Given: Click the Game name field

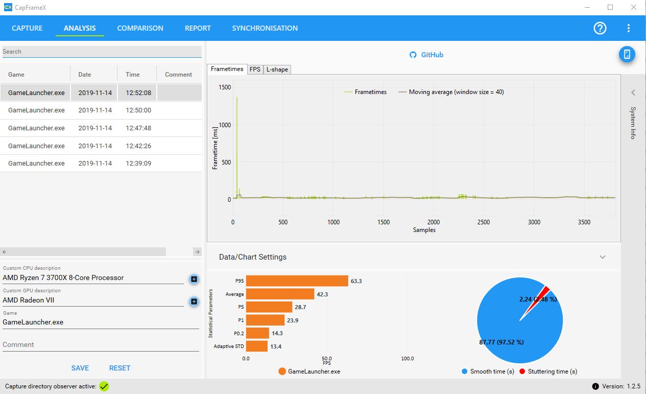Looking at the screenshot, I should point(101,322).
